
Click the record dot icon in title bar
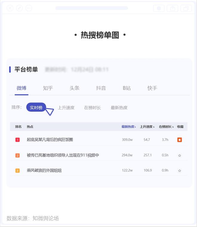[x=159, y=8]
